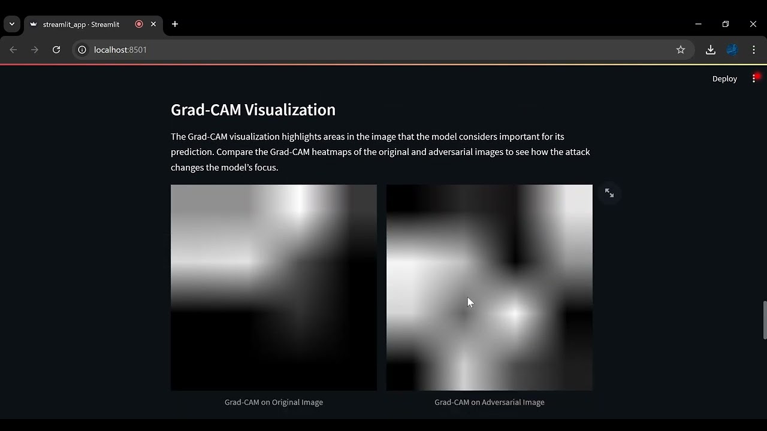Click the Grad-CAM on Adversarial Image heatmap

(x=490, y=287)
